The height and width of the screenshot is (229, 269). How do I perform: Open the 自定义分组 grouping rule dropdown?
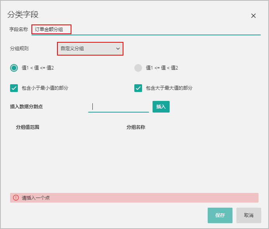[x=90, y=49]
